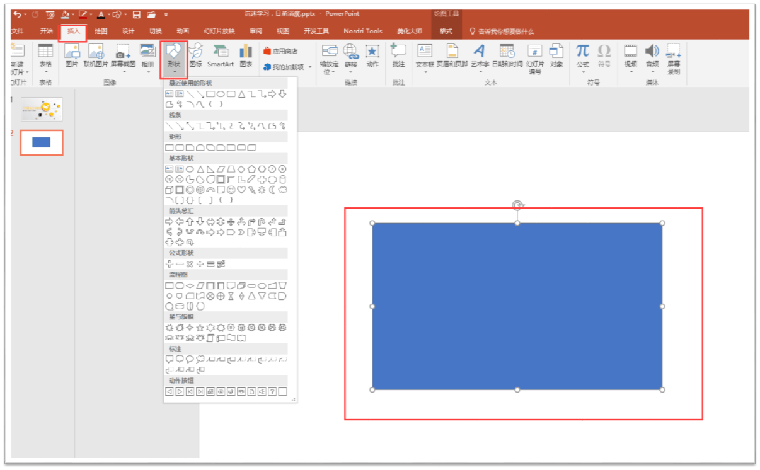Select the first slide thumbnail

42,110
